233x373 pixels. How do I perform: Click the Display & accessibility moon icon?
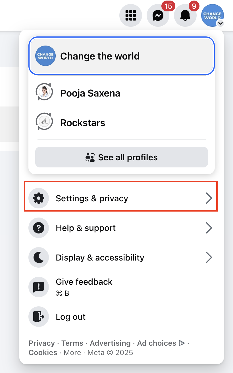point(39,257)
